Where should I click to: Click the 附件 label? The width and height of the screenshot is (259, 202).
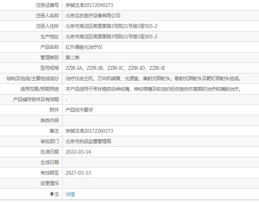(x=54, y=110)
